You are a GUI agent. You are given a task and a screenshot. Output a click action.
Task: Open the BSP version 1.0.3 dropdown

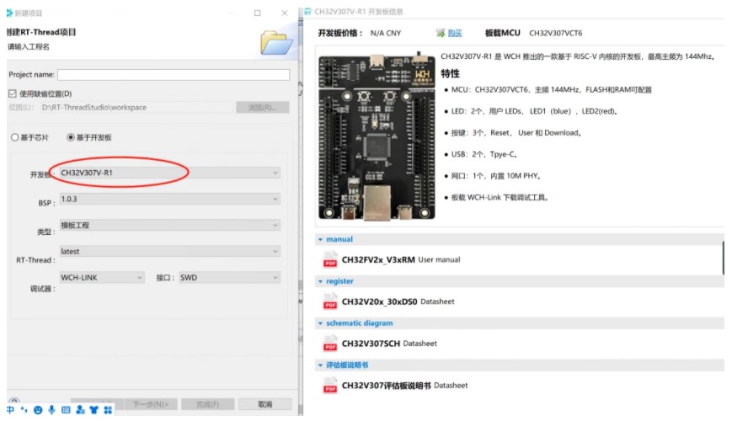pos(170,199)
